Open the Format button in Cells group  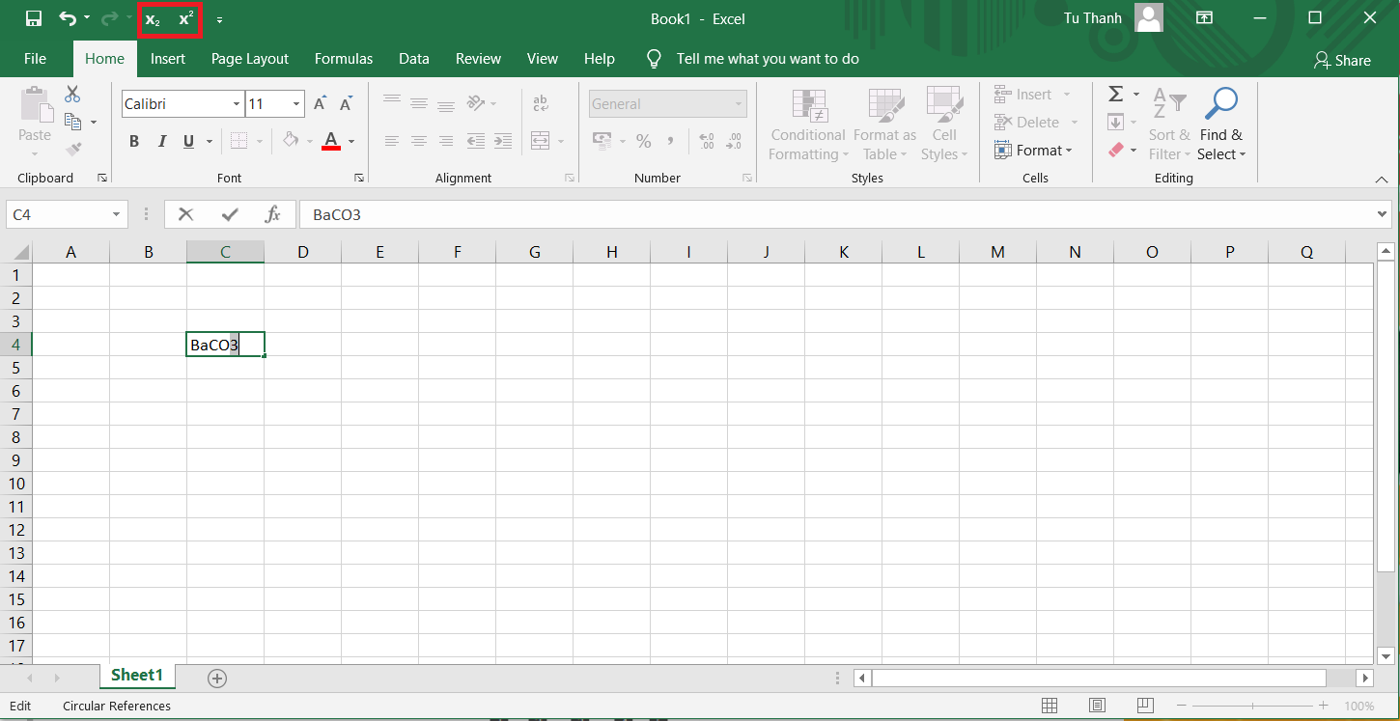click(1033, 151)
